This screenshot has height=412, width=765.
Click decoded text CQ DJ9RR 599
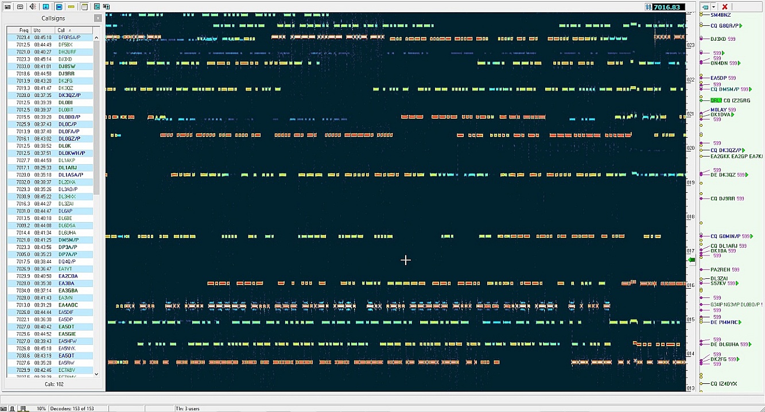pos(727,199)
